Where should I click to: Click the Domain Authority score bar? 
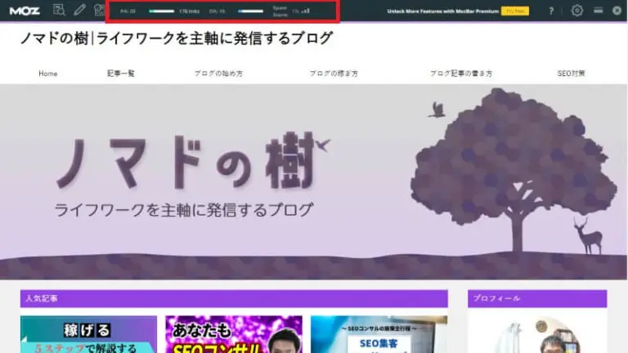[249, 11]
